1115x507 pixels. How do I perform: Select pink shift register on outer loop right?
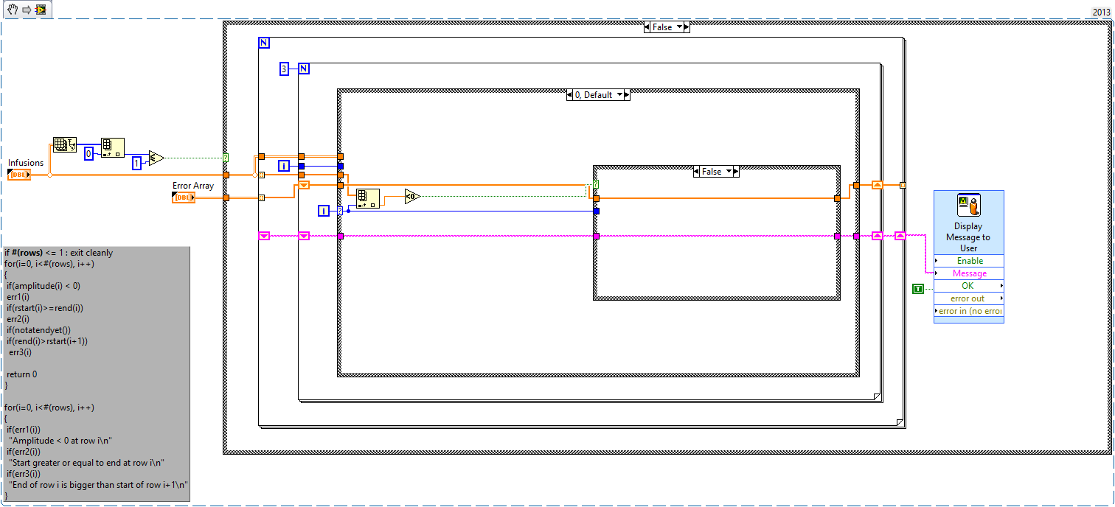pyautogui.click(x=900, y=236)
